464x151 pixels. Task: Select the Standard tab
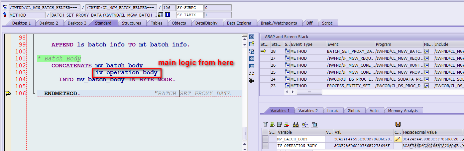click(103, 23)
